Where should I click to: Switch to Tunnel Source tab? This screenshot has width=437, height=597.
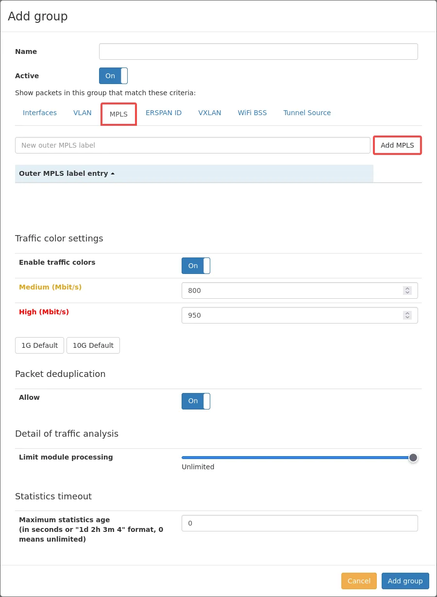tap(307, 113)
